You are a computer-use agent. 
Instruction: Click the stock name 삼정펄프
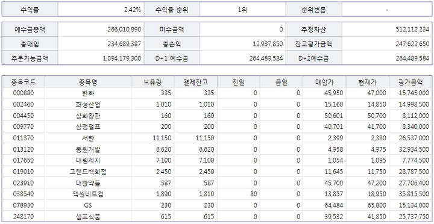pyautogui.click(x=88, y=126)
